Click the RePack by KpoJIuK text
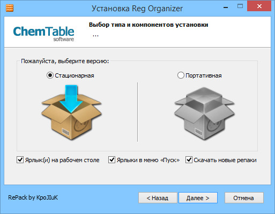Image resolution: width=275 pixels, height=214 pixels. [x=33, y=197]
